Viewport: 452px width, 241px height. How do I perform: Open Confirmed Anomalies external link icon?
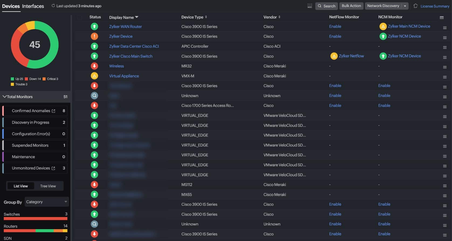tap(53, 111)
